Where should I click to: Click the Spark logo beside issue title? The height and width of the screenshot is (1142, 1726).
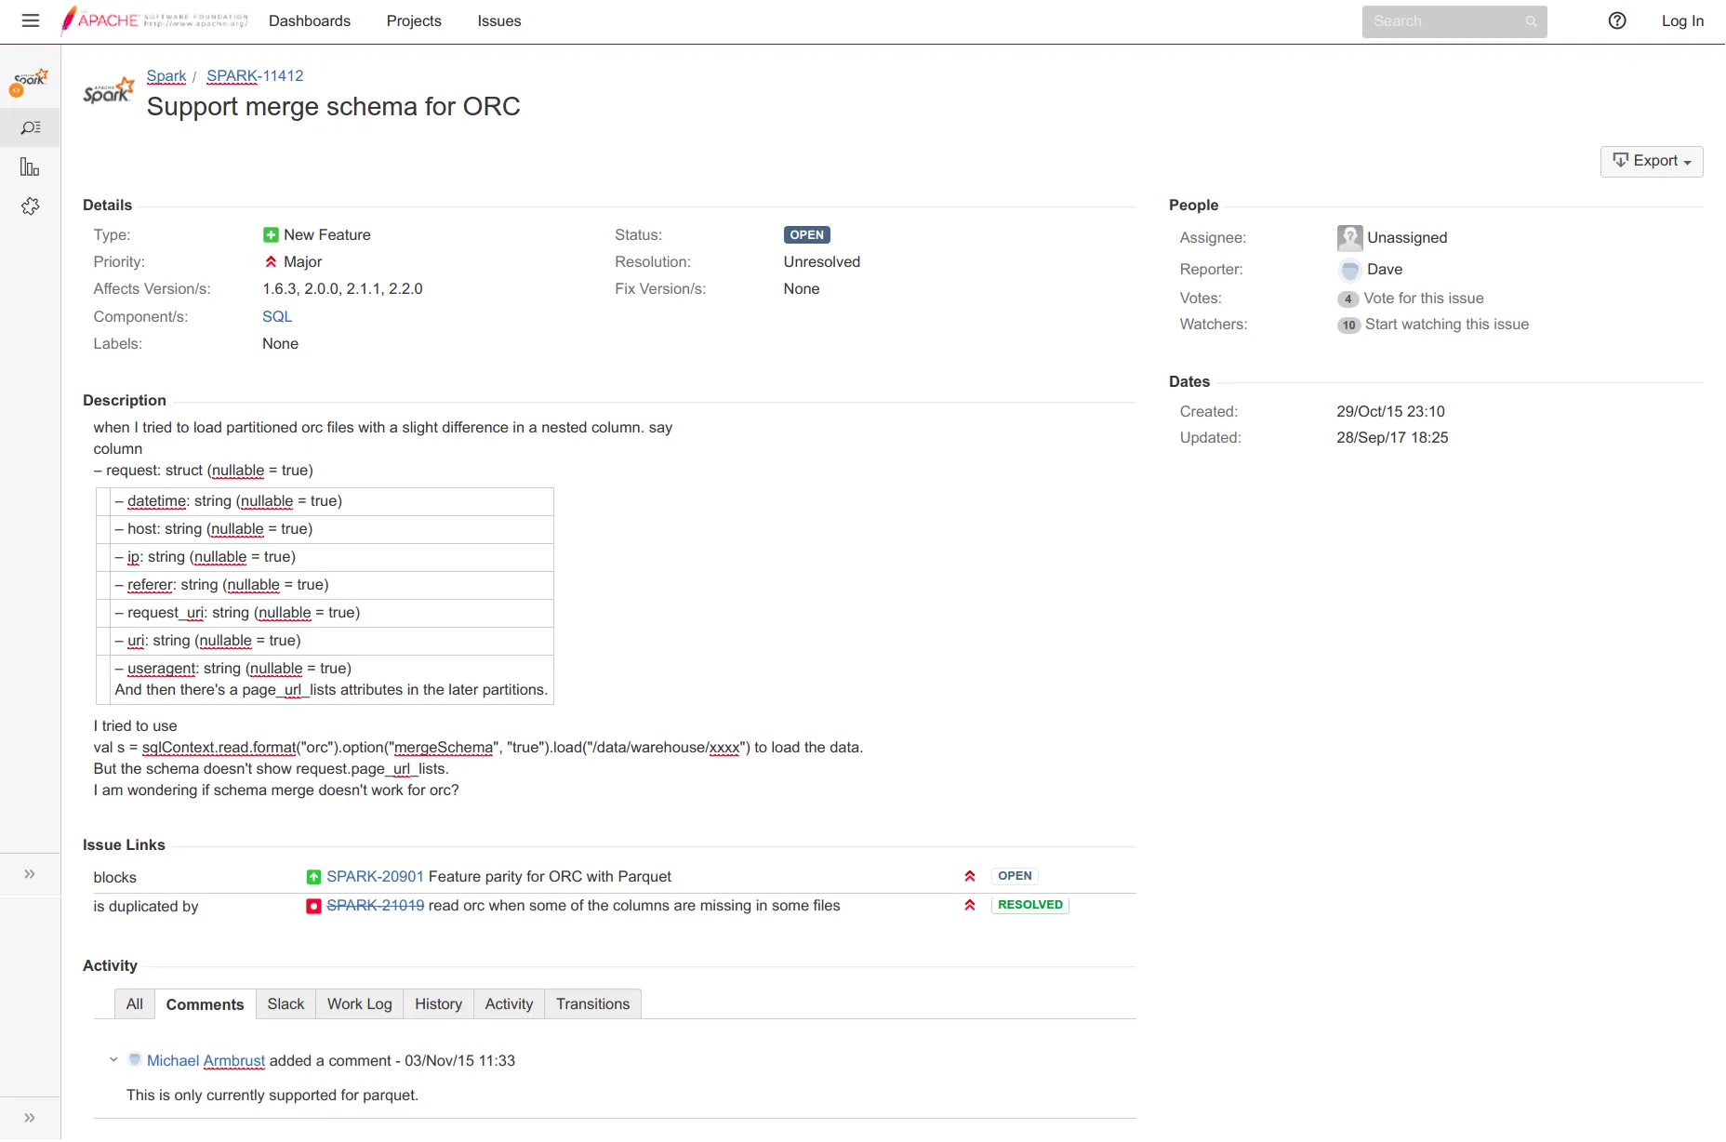(x=109, y=90)
